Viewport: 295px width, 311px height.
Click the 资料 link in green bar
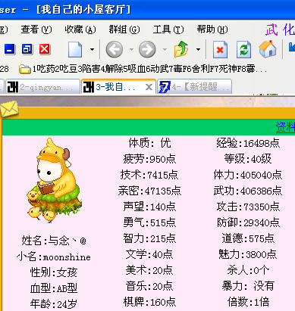pyautogui.click(x=285, y=127)
